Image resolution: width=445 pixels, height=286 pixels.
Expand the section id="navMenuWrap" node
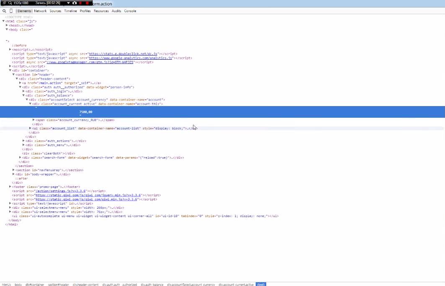(14, 170)
